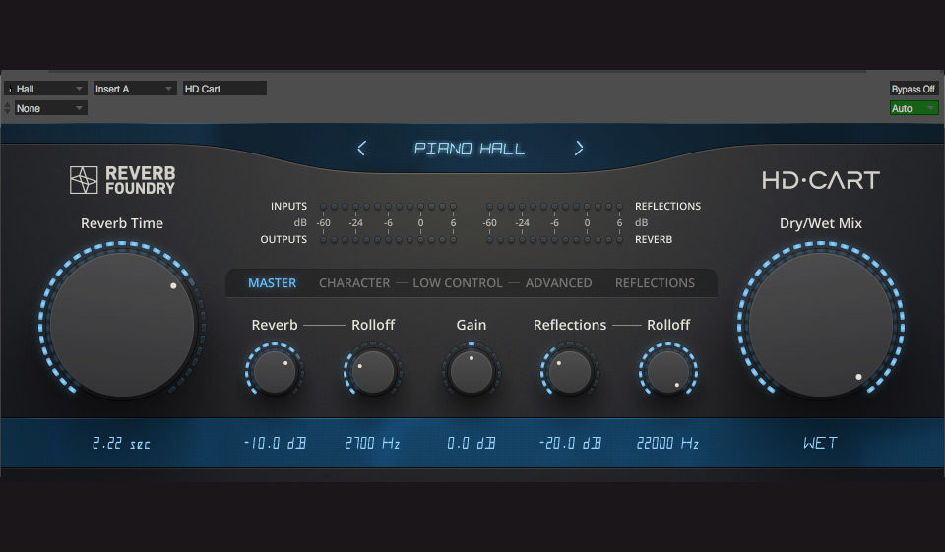945x552 pixels.
Task: Switch to the REFLECTIONS tab
Action: (656, 283)
